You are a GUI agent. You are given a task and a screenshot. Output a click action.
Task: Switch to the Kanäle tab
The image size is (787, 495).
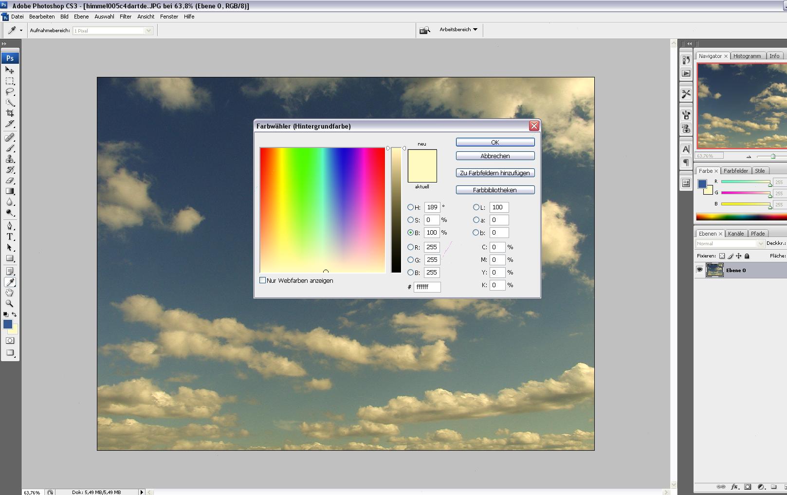736,234
